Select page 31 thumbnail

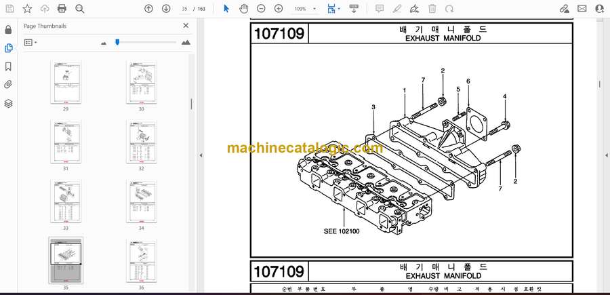click(x=66, y=142)
